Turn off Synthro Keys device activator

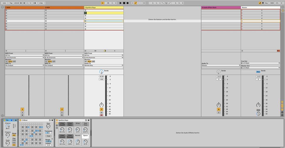(57, 120)
